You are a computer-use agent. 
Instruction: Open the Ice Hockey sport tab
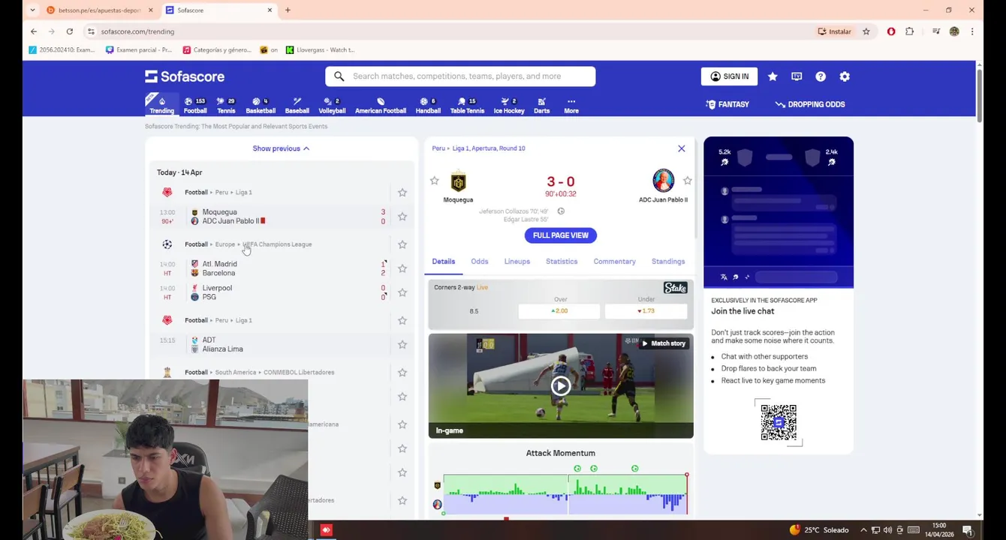coord(509,105)
